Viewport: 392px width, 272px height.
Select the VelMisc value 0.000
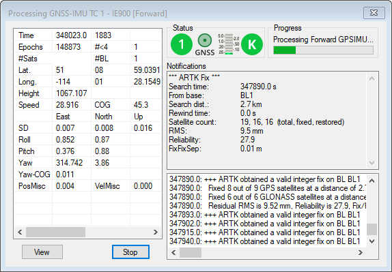tap(143, 186)
